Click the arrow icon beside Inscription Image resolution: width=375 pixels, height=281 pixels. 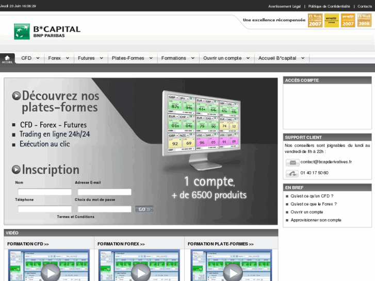click(17, 170)
